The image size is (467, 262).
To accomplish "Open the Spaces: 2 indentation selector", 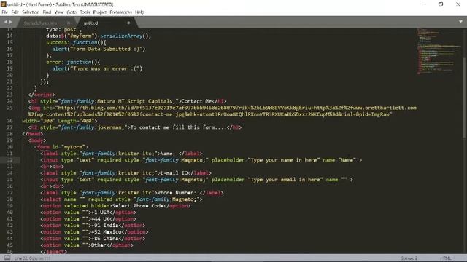I will 409,258.
